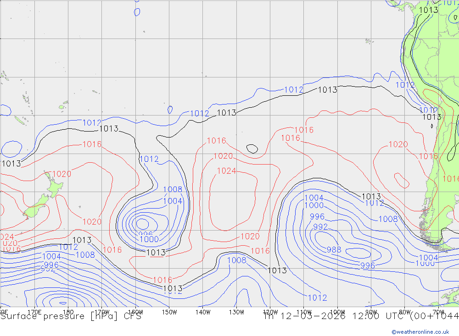Click the 170E longitude axis label
The image size is (459, 336).
coord(34,312)
